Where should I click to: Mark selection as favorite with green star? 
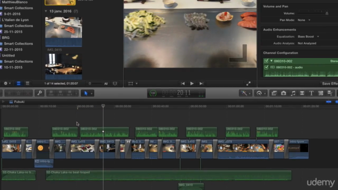[10, 93]
